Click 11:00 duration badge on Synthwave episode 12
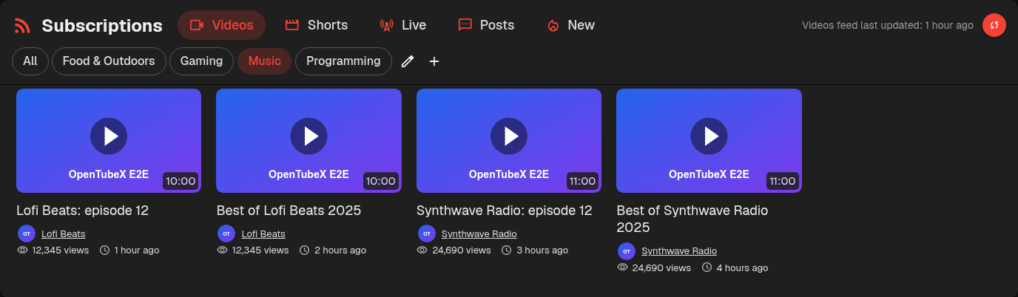Image resolution: width=1018 pixels, height=297 pixels. [582, 181]
